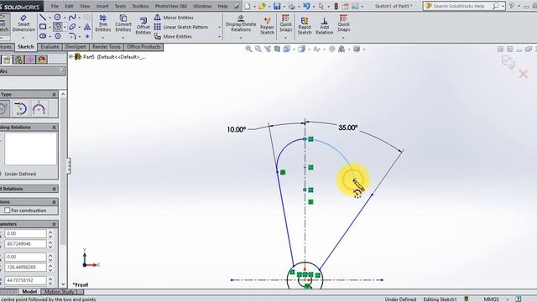The width and height of the screenshot is (537, 302).
Task: Expand the Part5 tree node
Action: coord(70,57)
